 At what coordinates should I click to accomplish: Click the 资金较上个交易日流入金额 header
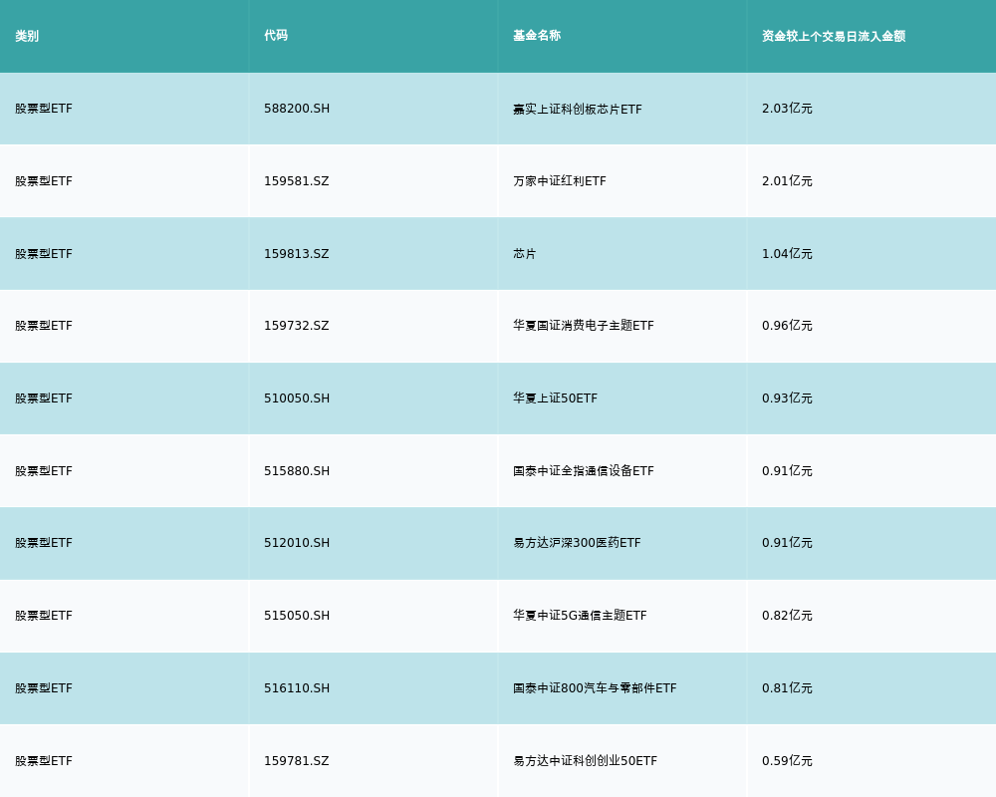pyautogui.click(x=834, y=36)
